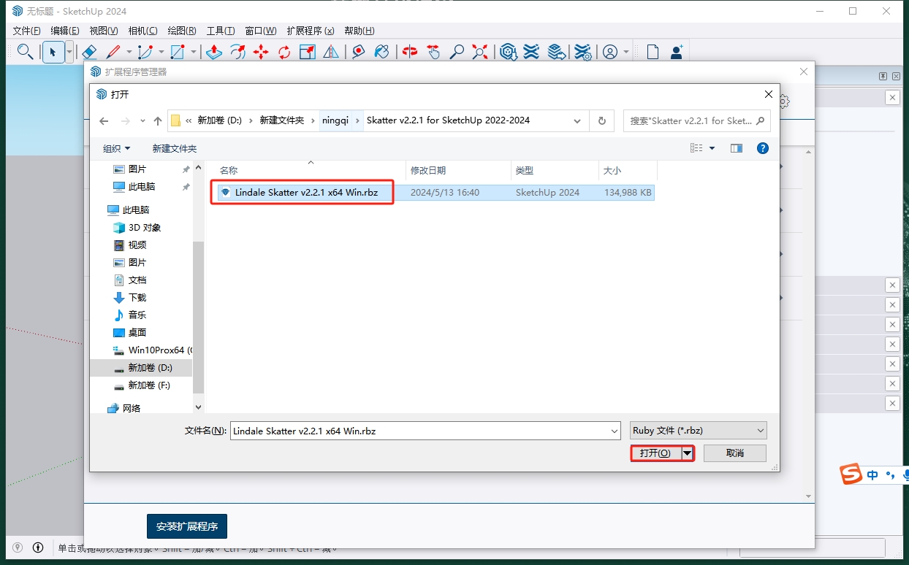Toggle the preview pane in file dialog
The height and width of the screenshot is (565, 909).
pos(737,148)
